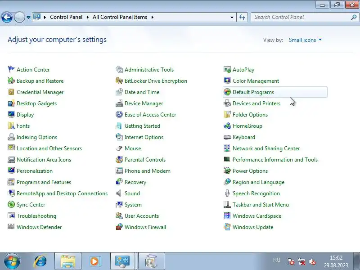Go back with the Back arrow button
Viewport: 360px width, 270px height.
click(7, 17)
